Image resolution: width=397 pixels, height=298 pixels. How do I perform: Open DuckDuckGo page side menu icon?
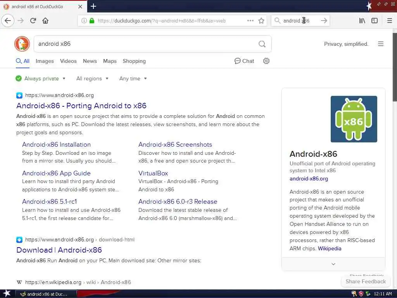tap(381, 44)
